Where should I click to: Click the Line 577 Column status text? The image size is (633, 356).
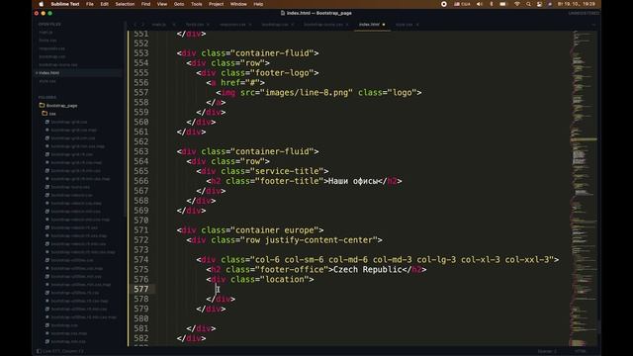pyautogui.click(x=63, y=351)
